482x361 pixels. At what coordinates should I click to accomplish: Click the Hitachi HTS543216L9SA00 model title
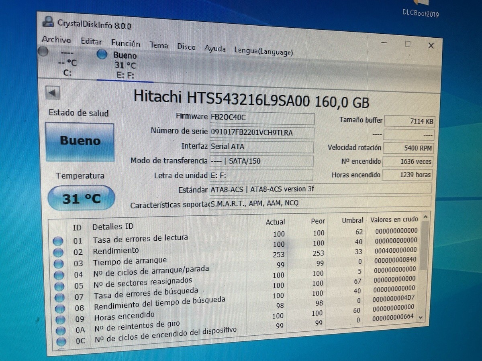pyautogui.click(x=251, y=99)
